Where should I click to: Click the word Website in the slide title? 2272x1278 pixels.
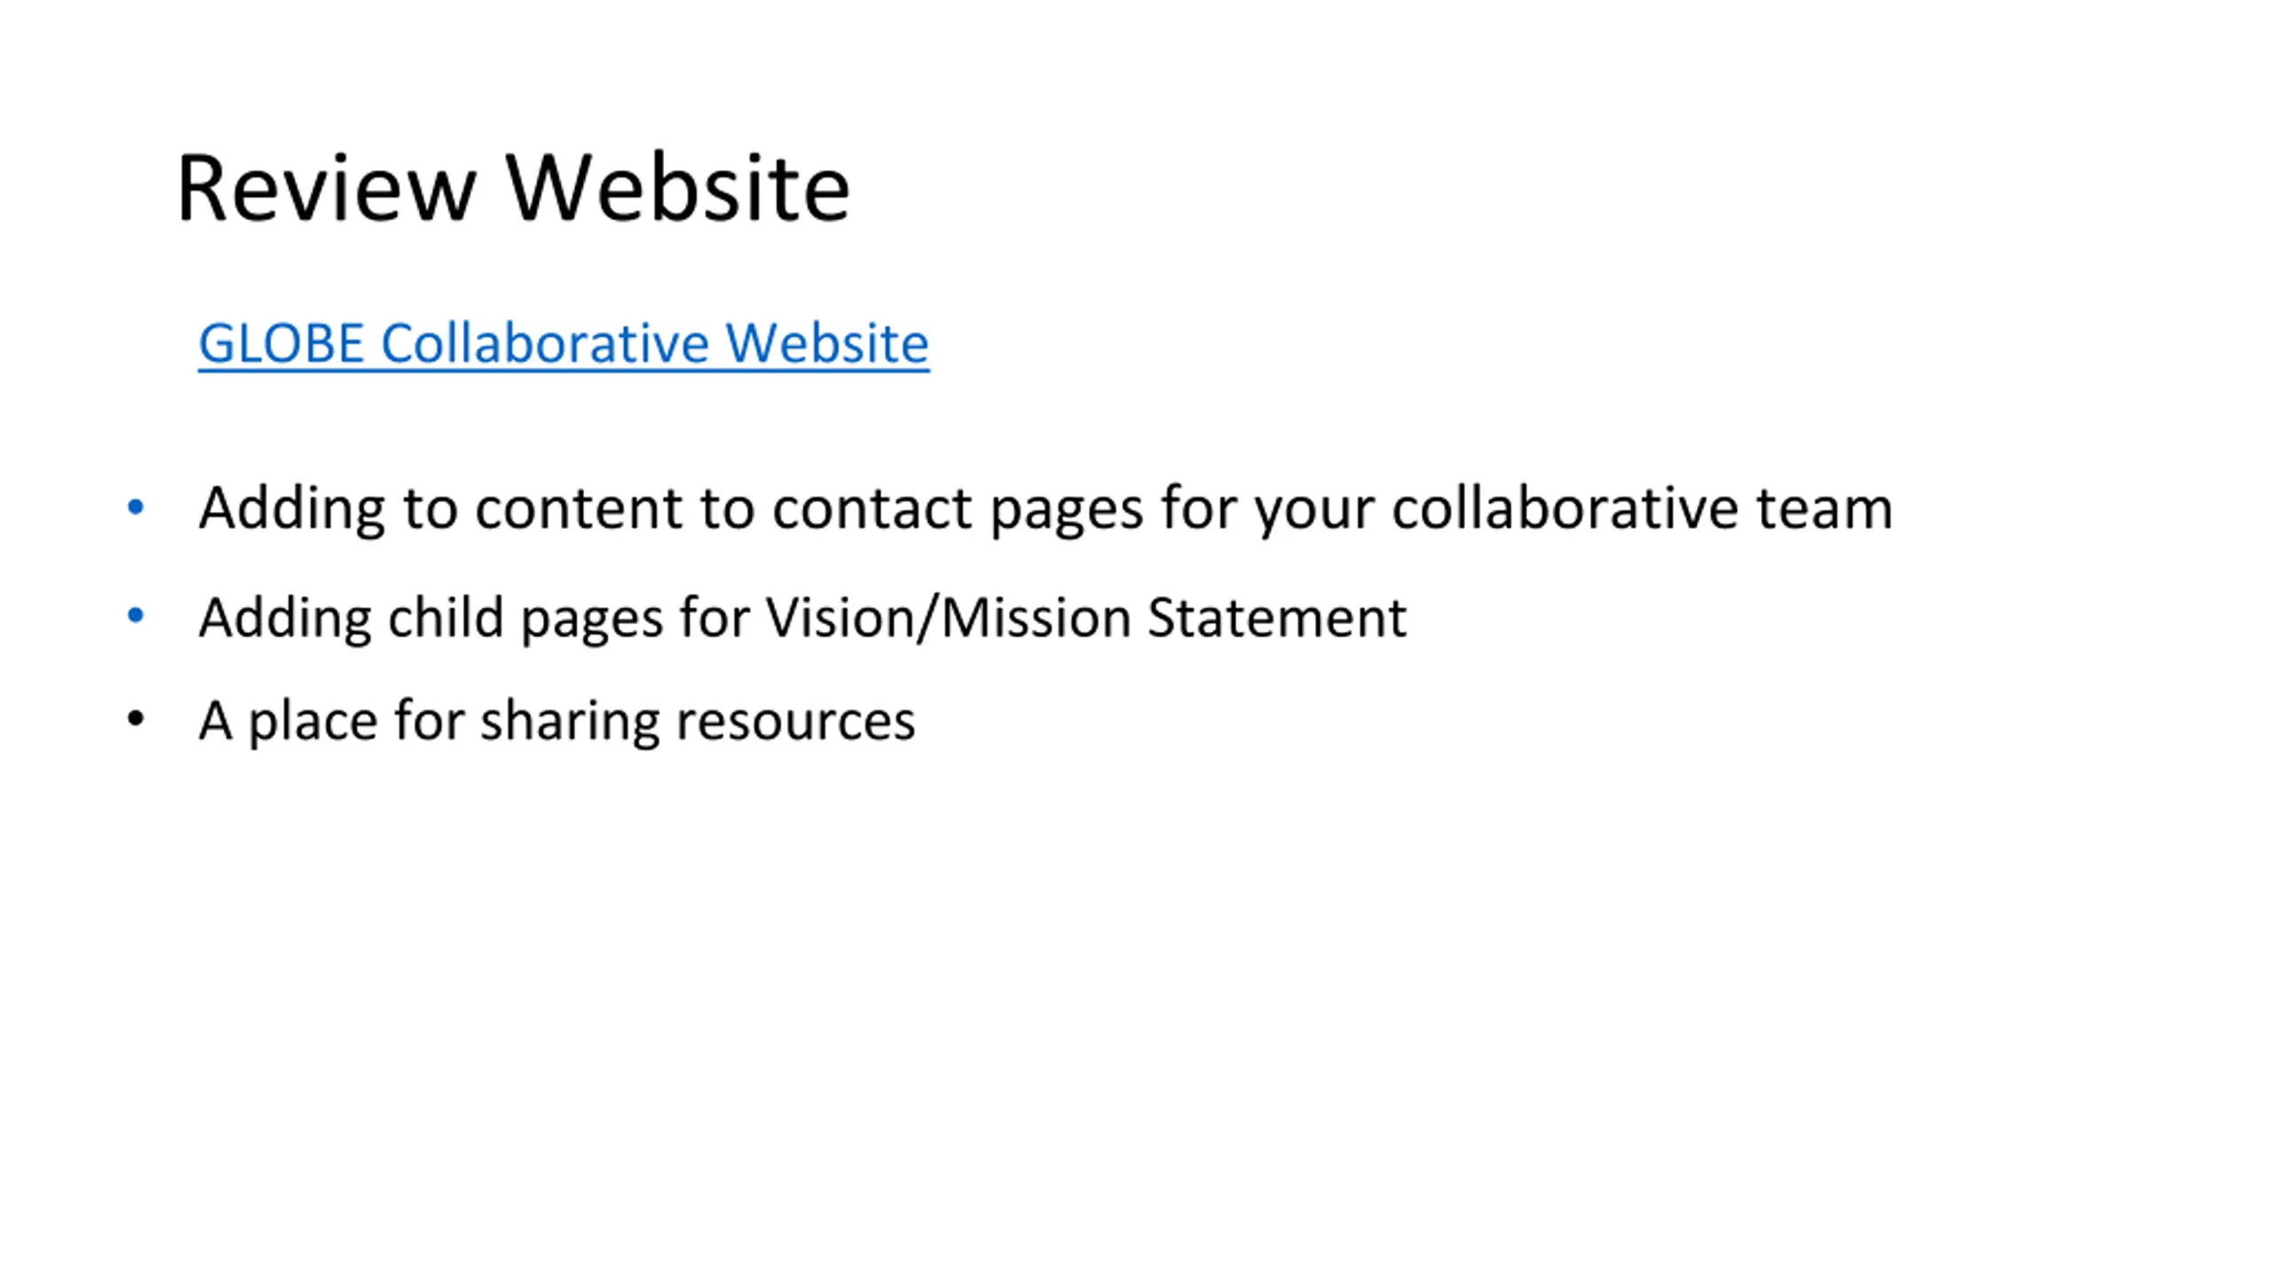click(x=678, y=187)
